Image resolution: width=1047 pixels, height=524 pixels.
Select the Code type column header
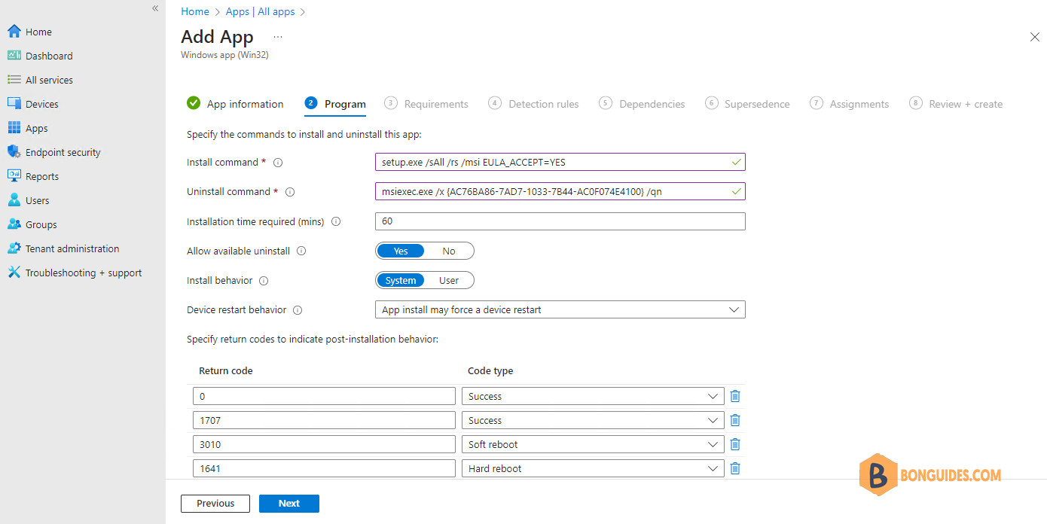click(x=490, y=371)
